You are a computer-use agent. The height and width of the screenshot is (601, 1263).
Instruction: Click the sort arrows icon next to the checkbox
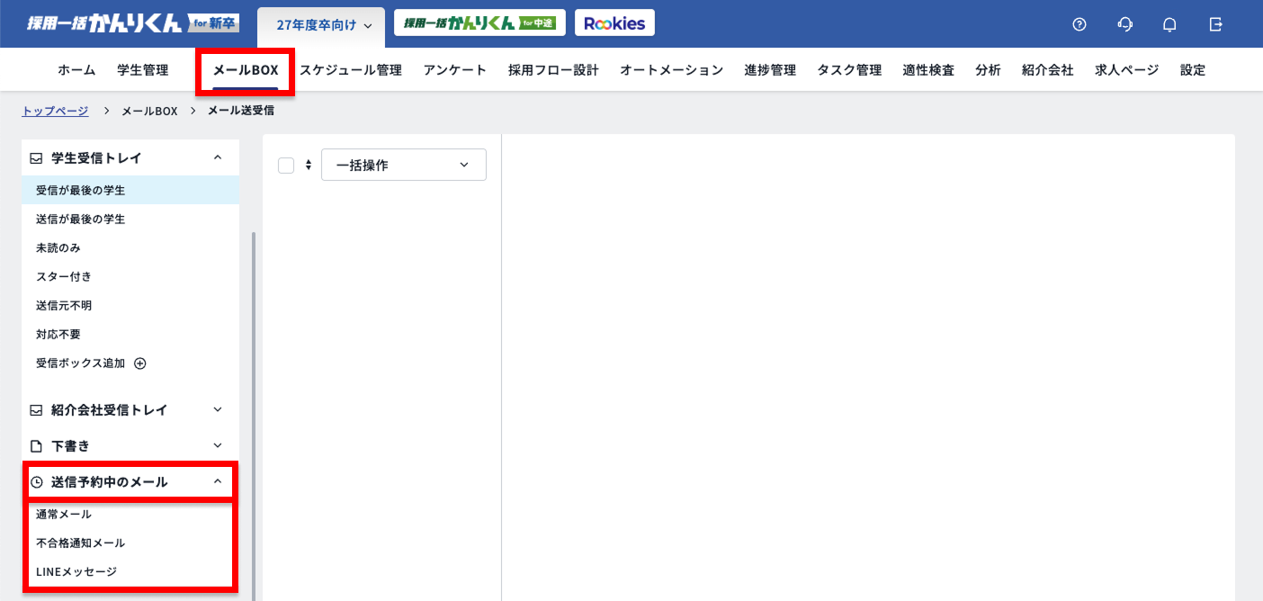[309, 164]
